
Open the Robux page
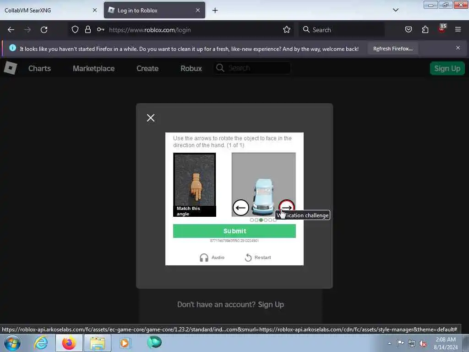coord(191,69)
